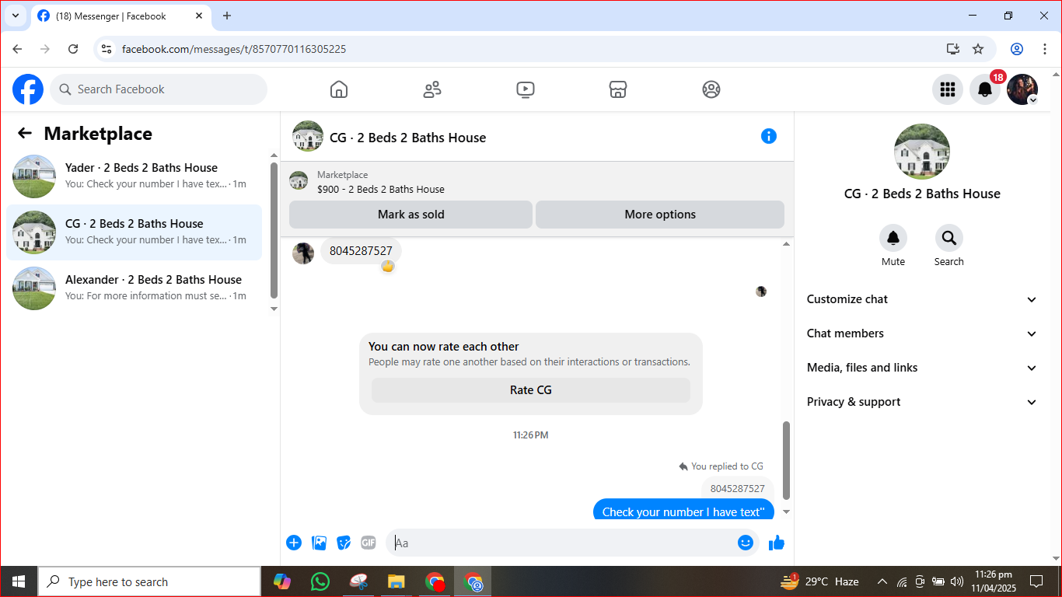
Task: Open the Groups icon in top navigation
Action: tap(711, 89)
